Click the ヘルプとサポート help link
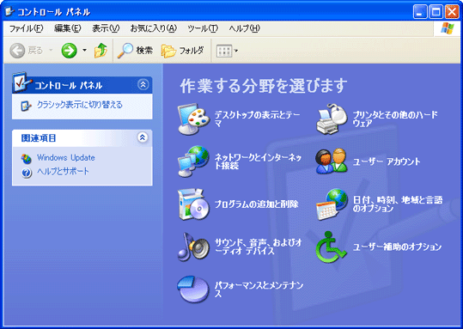The image size is (463, 329). (x=63, y=171)
